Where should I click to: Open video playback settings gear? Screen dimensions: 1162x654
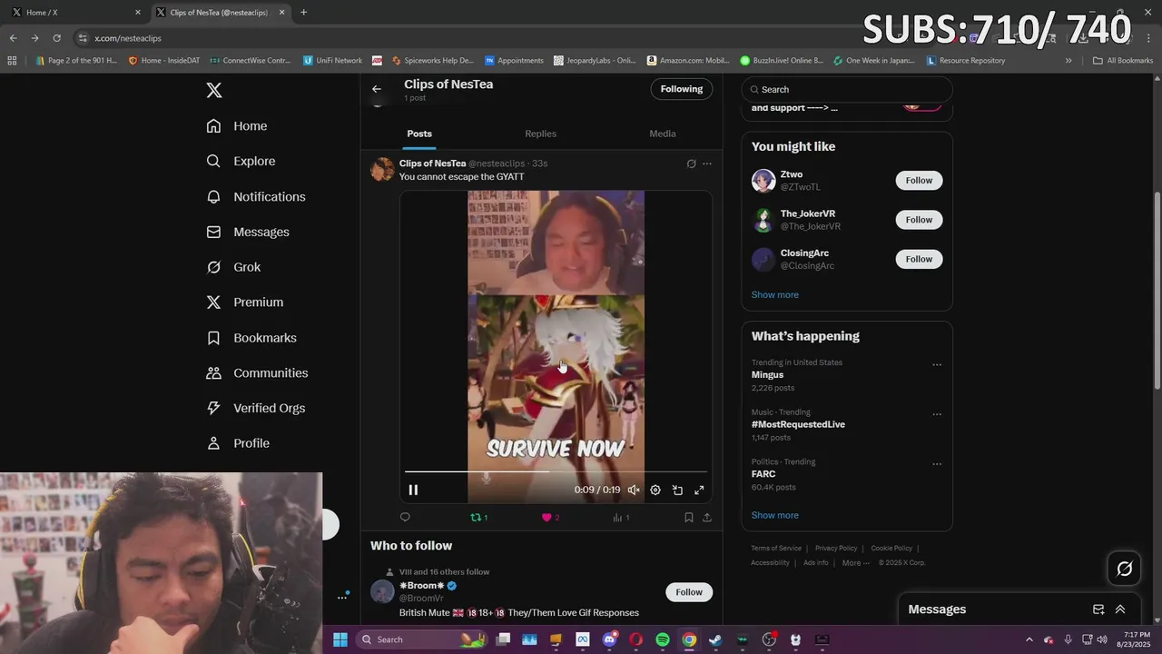click(x=655, y=490)
